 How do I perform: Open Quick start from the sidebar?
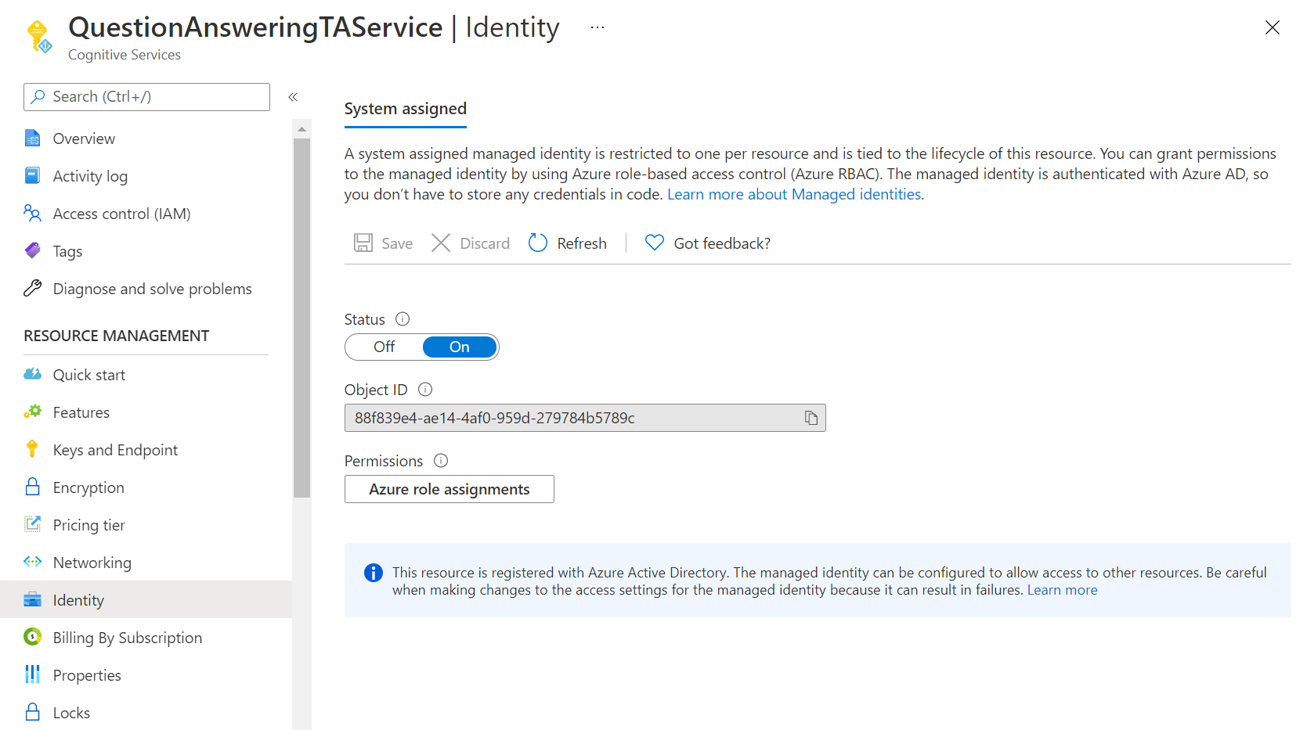(88, 374)
